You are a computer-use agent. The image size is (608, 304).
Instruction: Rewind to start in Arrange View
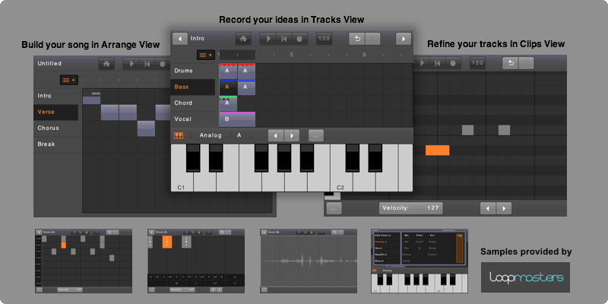[147, 64]
